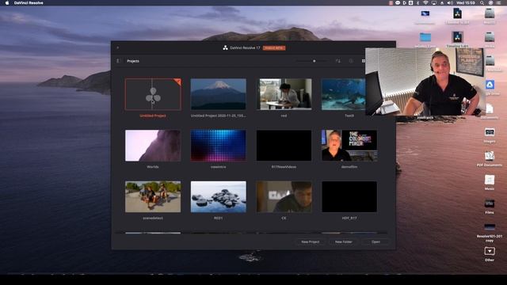
Task: Click the Open button
Action: tap(375, 241)
